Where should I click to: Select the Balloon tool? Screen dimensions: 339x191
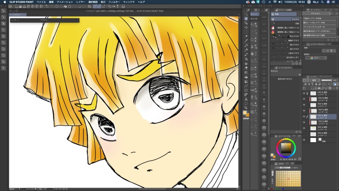coord(246,104)
